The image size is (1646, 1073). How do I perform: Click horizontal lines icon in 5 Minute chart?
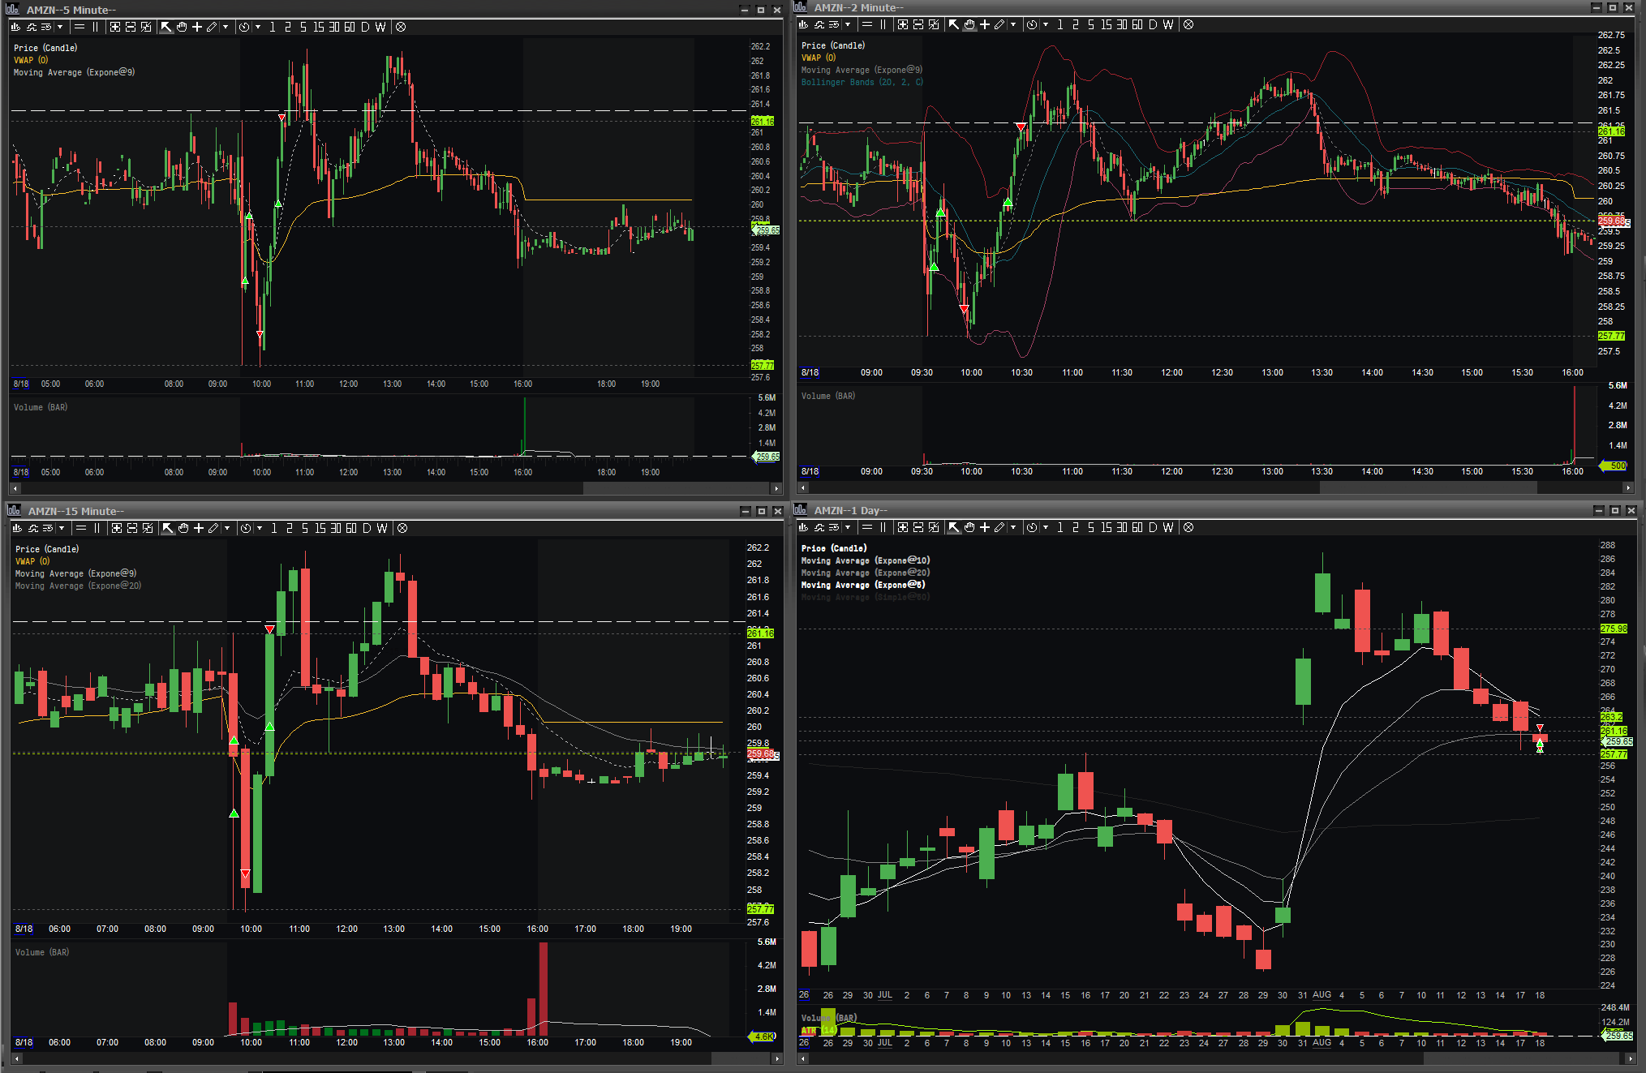coord(80,27)
